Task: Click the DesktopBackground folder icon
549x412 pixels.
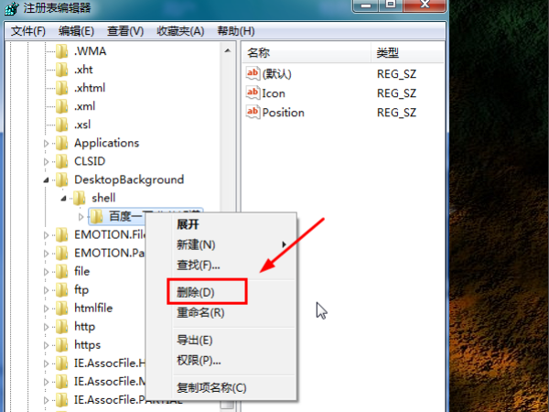Action: coord(62,179)
